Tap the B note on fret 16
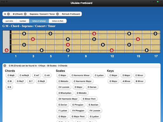The height and width of the screenshot is (122, 163). 146,50
